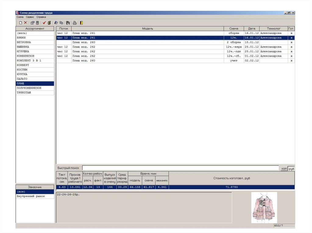
Task: Click the Быстрый поиск input field
Action: tap(180, 168)
